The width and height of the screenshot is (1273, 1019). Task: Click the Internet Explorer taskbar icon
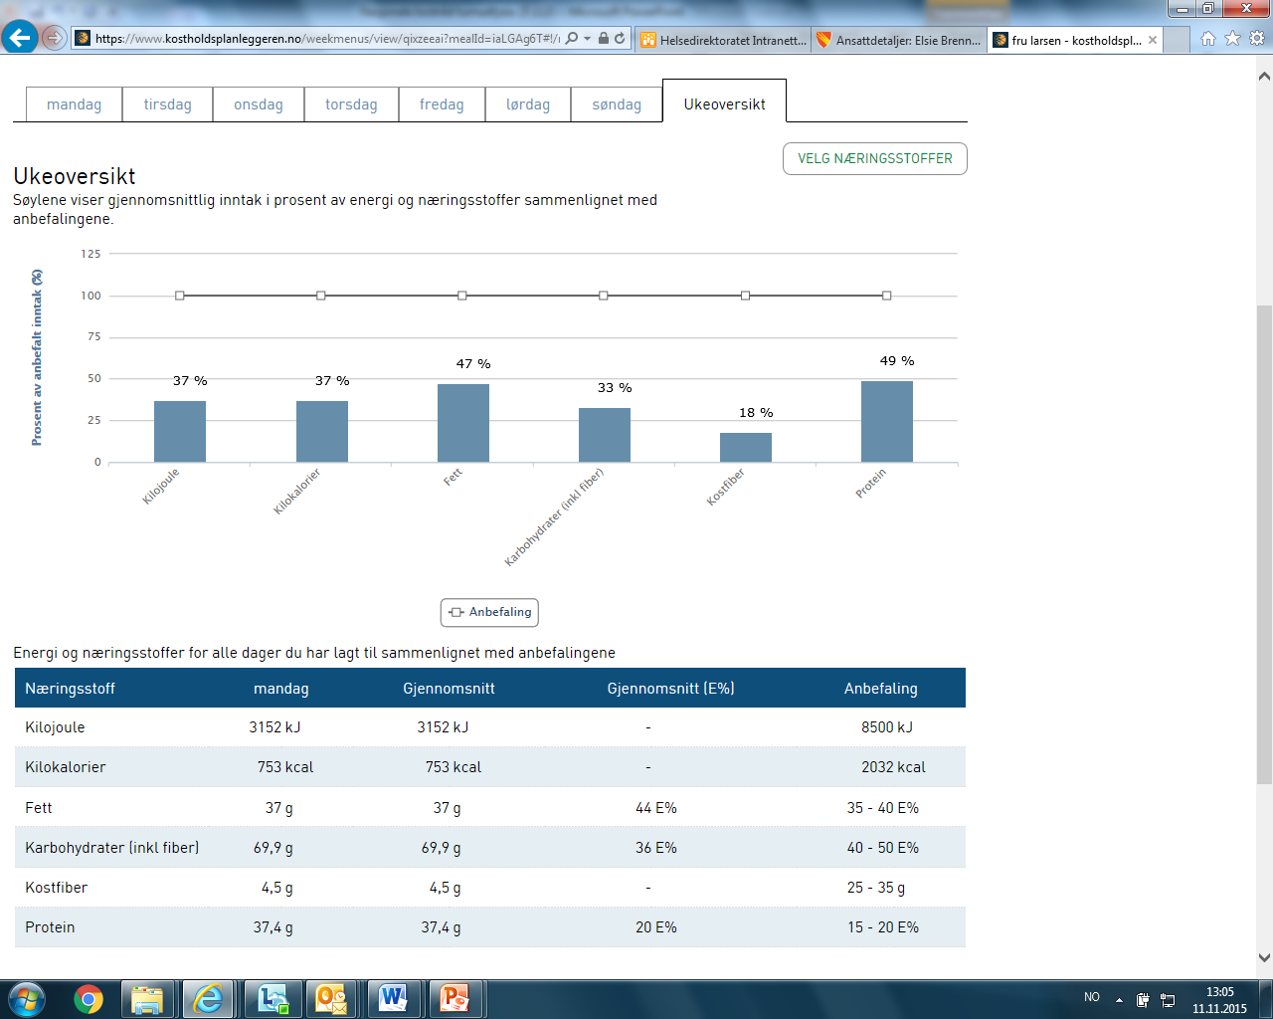point(208,998)
